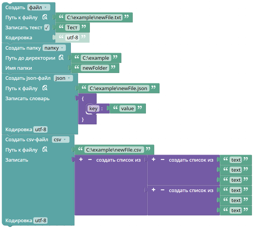Select the Создать json-файл label
Image resolution: width=255 pixels, height=229 pixels.
tap(28, 78)
